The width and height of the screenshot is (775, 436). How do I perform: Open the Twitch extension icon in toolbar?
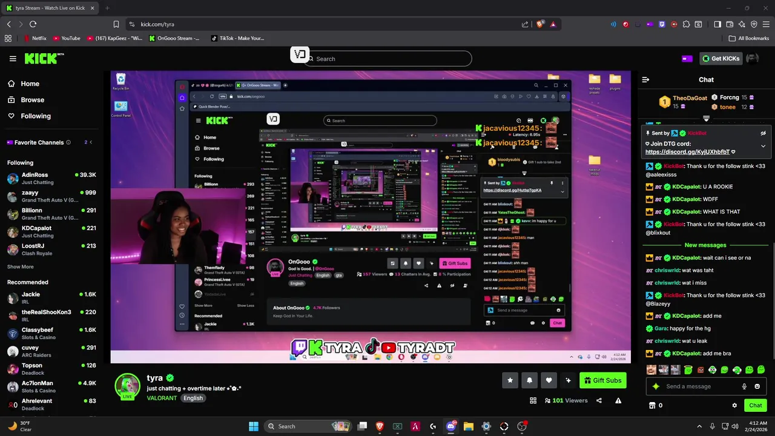point(662,24)
